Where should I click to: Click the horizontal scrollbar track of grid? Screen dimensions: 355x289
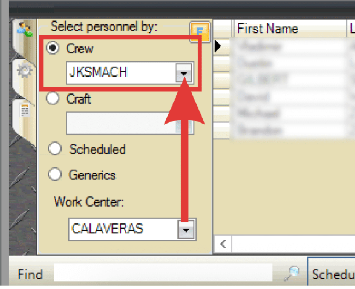click(x=293, y=244)
